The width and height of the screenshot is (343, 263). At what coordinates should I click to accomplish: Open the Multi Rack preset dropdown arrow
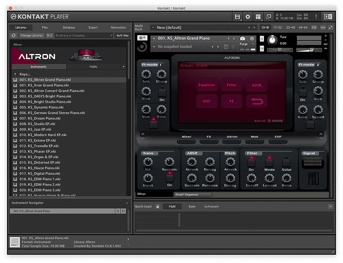click(x=153, y=27)
